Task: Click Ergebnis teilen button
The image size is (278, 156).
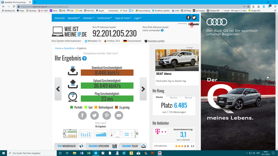Action: click(x=133, y=146)
